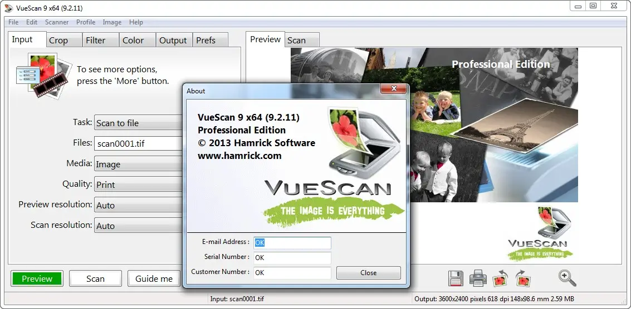631x309 pixels.
Task: Open the Scanner menu
Action: pyautogui.click(x=57, y=22)
